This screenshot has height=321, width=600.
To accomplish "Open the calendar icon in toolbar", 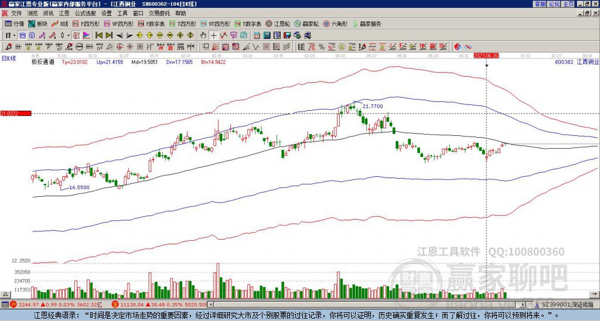I will pyautogui.click(x=257, y=36).
